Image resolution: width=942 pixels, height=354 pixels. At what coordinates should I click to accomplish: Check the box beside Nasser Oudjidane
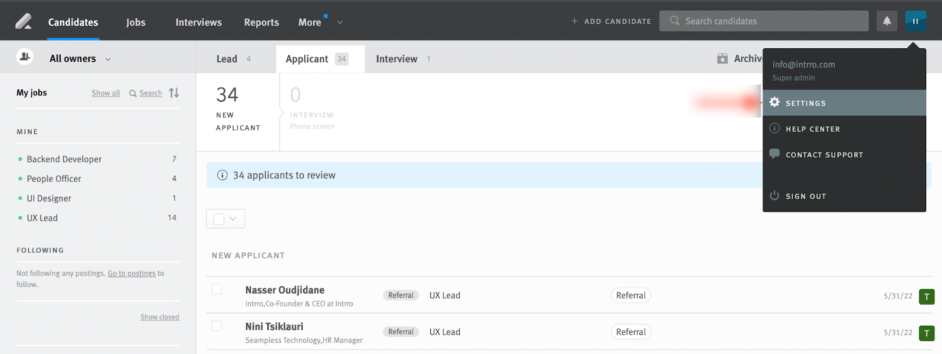[217, 289]
